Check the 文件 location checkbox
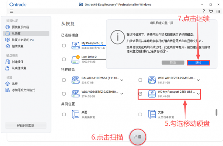This screenshot has height=146, width=223. tap(140, 115)
